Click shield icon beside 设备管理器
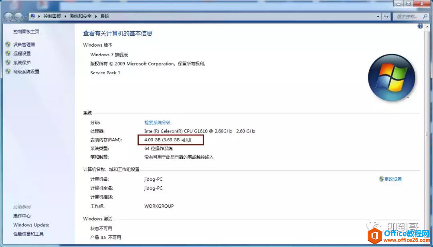This screenshot has width=433, height=247. (x=8, y=44)
